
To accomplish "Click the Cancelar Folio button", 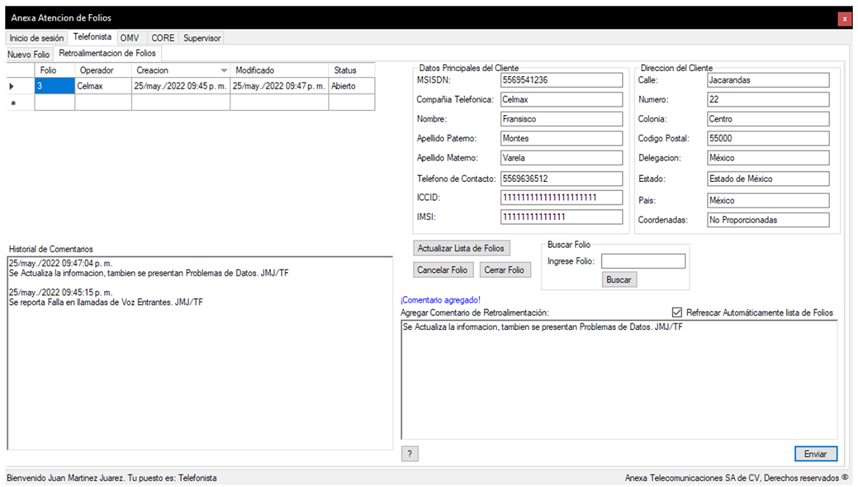I will coord(442,270).
